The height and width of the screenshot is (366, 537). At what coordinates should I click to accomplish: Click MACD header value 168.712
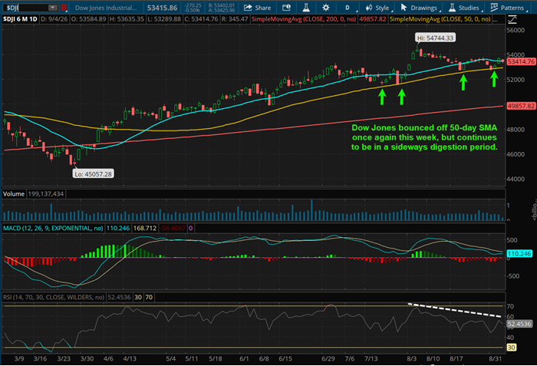coord(145,228)
